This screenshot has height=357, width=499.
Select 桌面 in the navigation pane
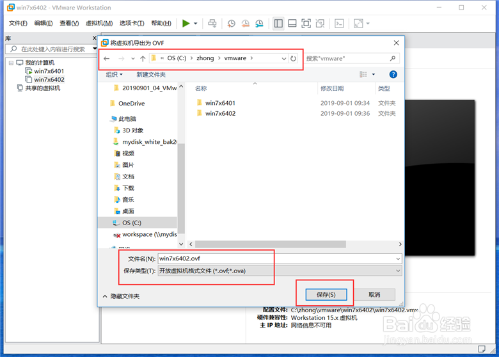coord(128,211)
